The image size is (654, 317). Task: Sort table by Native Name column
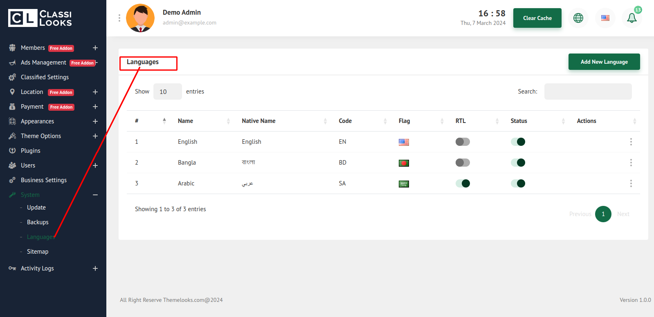pyautogui.click(x=259, y=121)
